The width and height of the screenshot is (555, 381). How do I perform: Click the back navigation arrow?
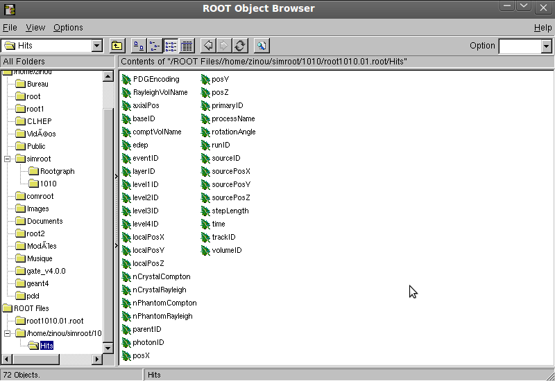pos(207,46)
